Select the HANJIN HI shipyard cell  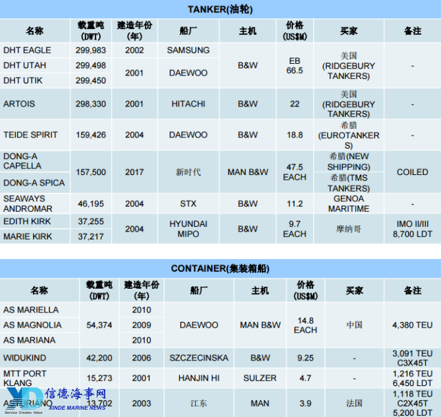click(x=199, y=378)
